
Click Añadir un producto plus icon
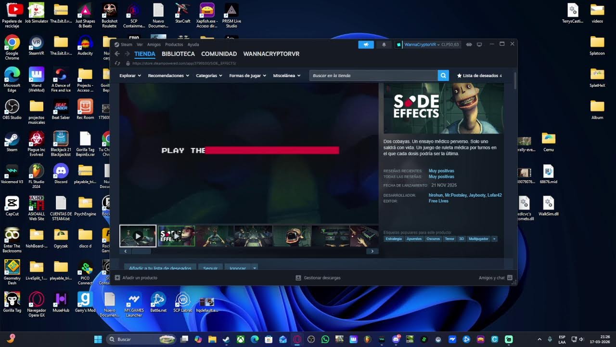[x=117, y=278]
